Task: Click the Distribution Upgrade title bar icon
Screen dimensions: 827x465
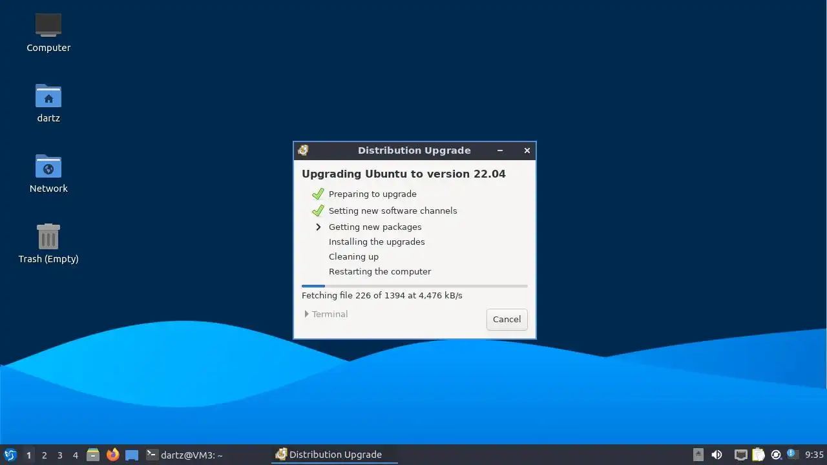Action: coord(303,150)
